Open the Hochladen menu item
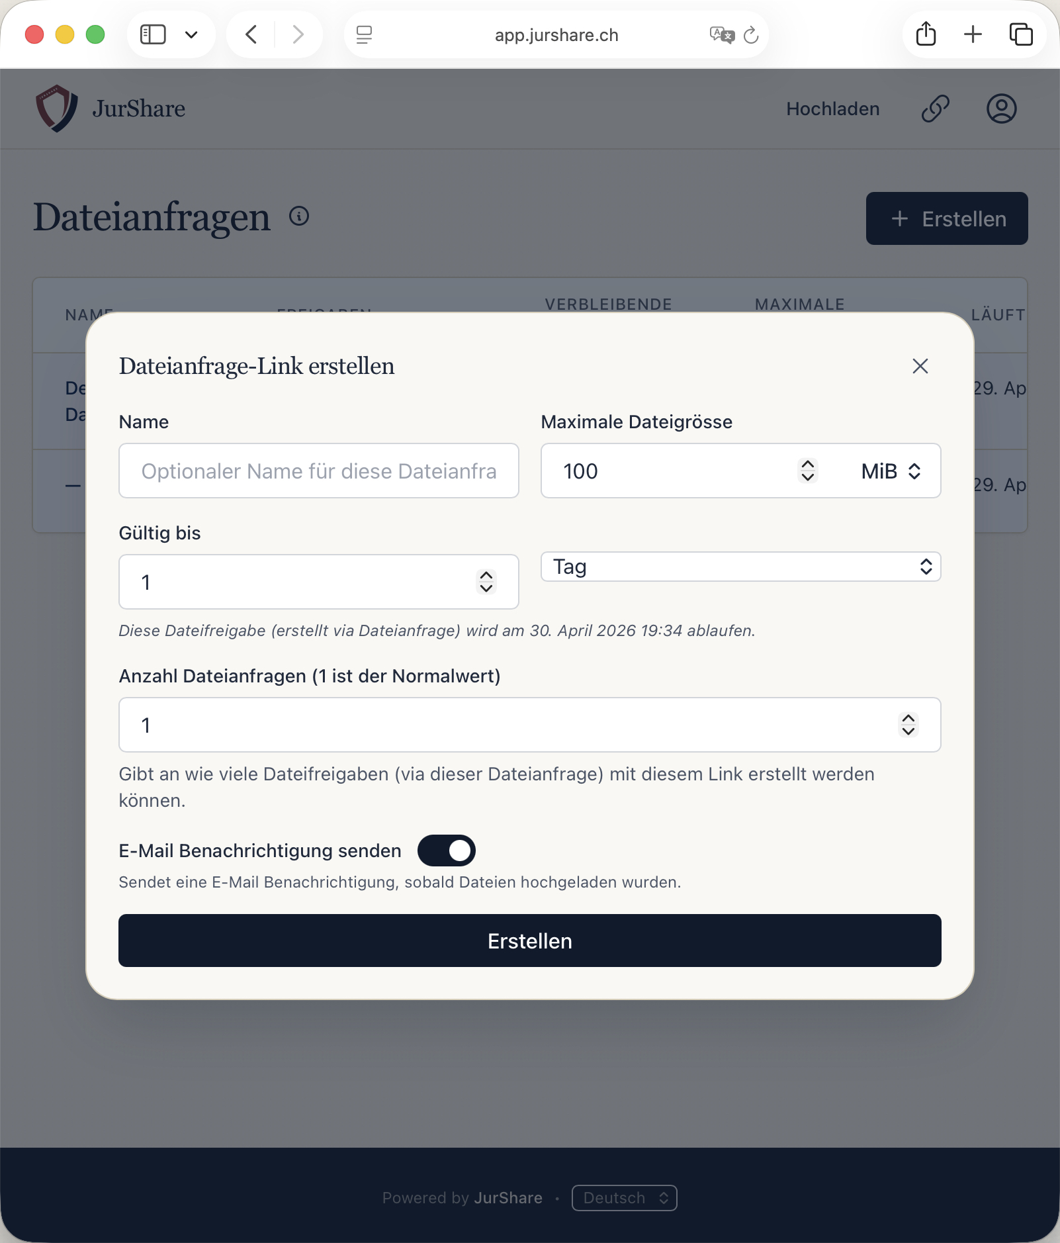 (x=832, y=109)
